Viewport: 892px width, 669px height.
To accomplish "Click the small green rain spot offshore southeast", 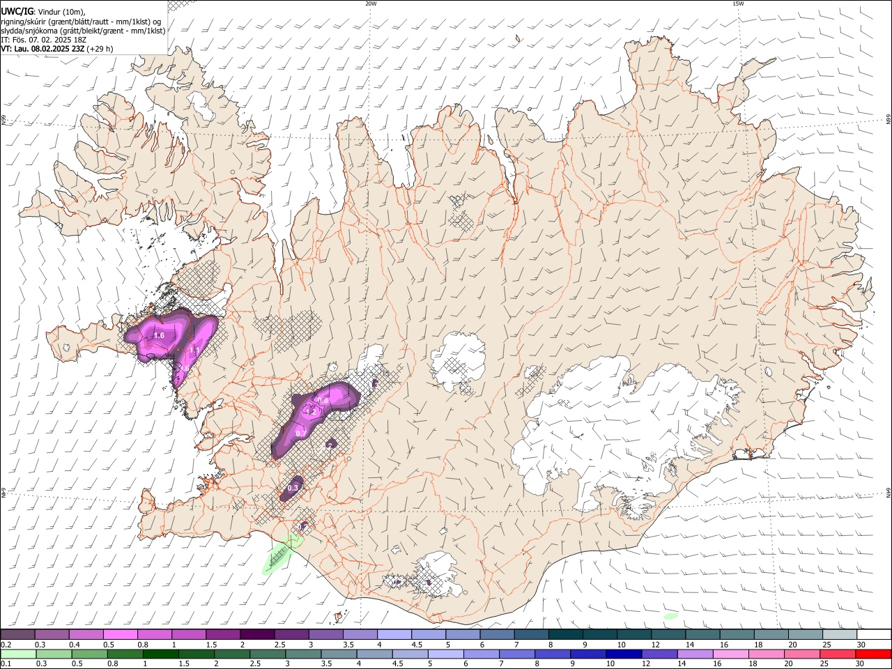I will tap(671, 616).
